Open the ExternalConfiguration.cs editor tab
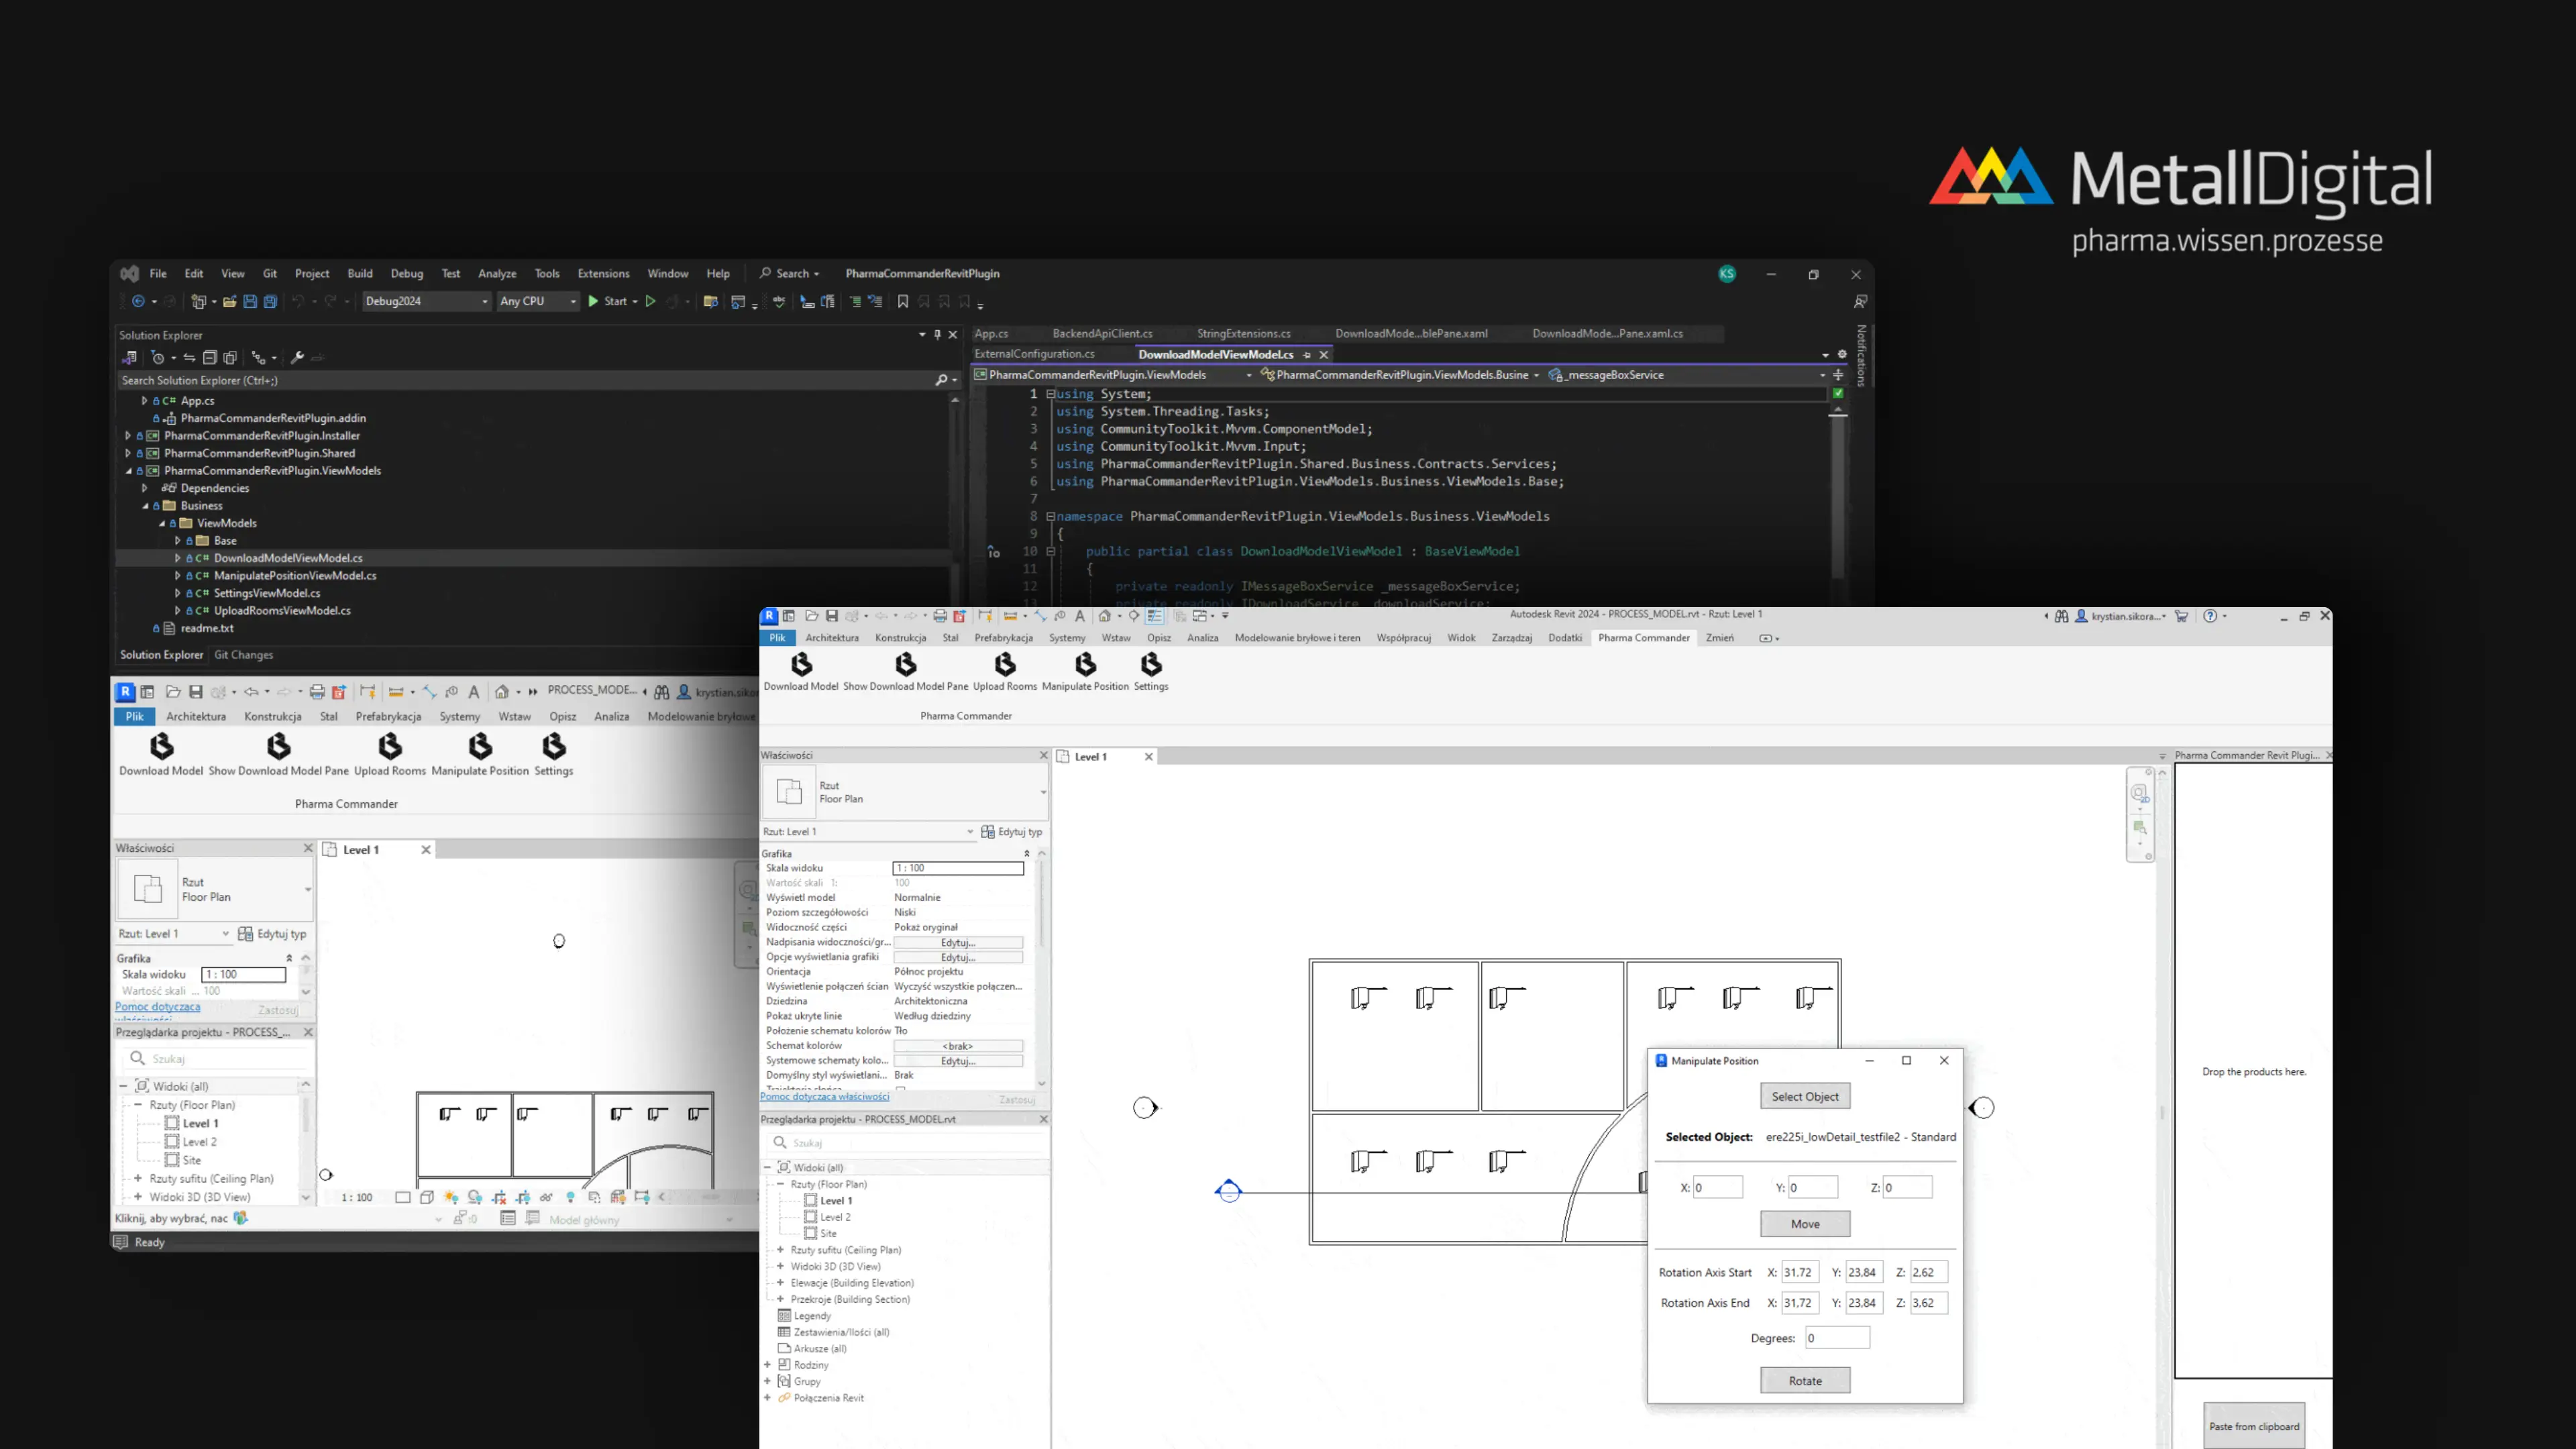2576x1449 pixels. [x=1035, y=354]
